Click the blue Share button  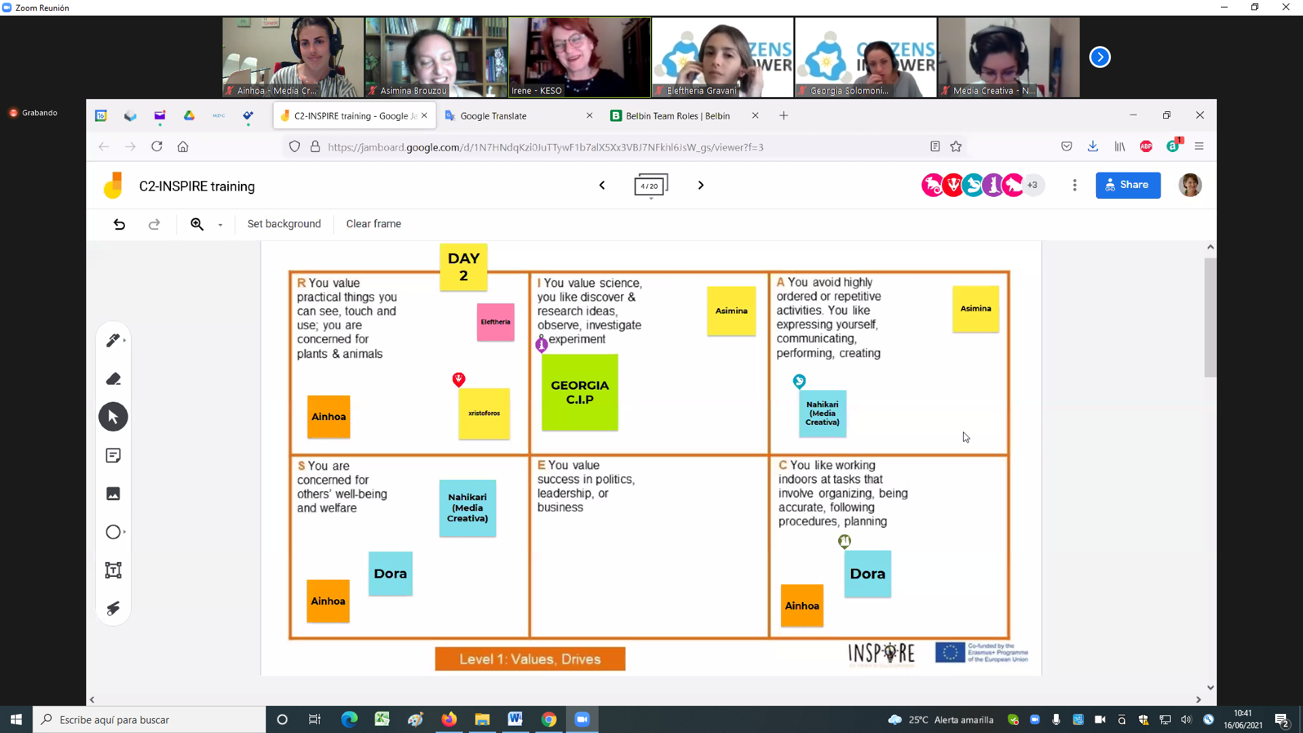[1127, 185]
